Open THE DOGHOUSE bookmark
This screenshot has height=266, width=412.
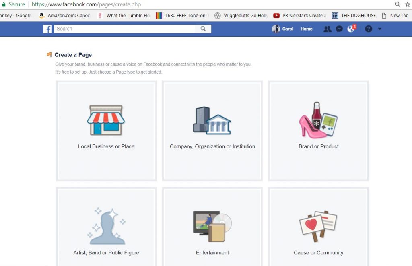click(354, 16)
